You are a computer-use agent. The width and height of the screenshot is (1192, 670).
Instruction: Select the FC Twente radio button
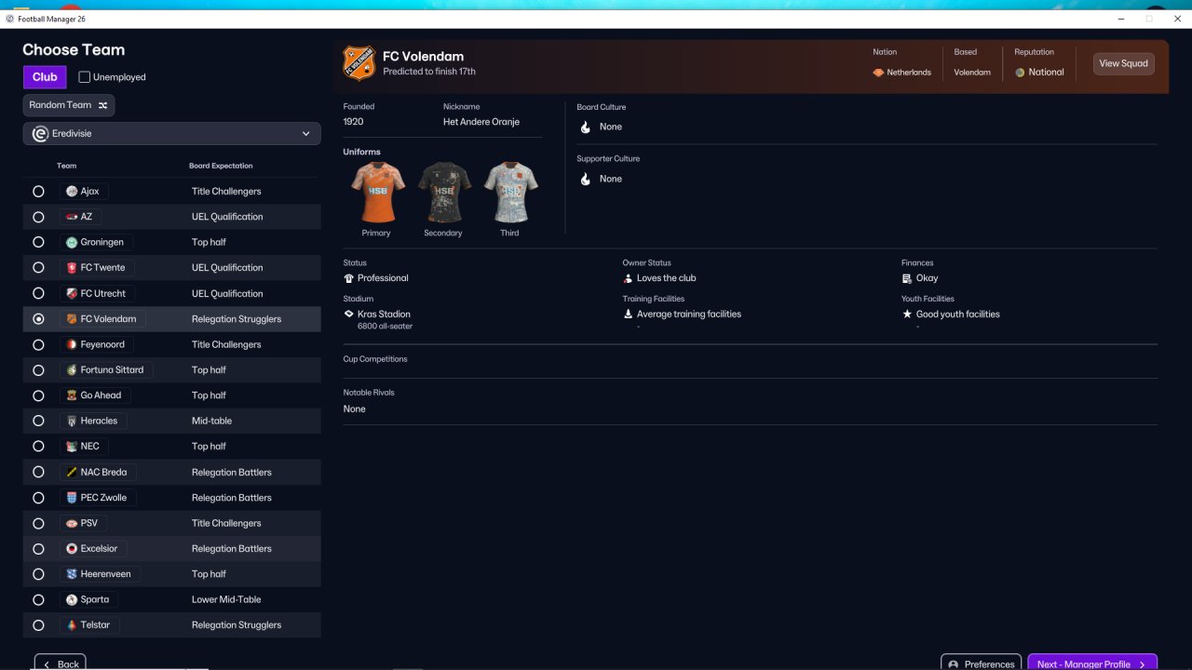38,268
